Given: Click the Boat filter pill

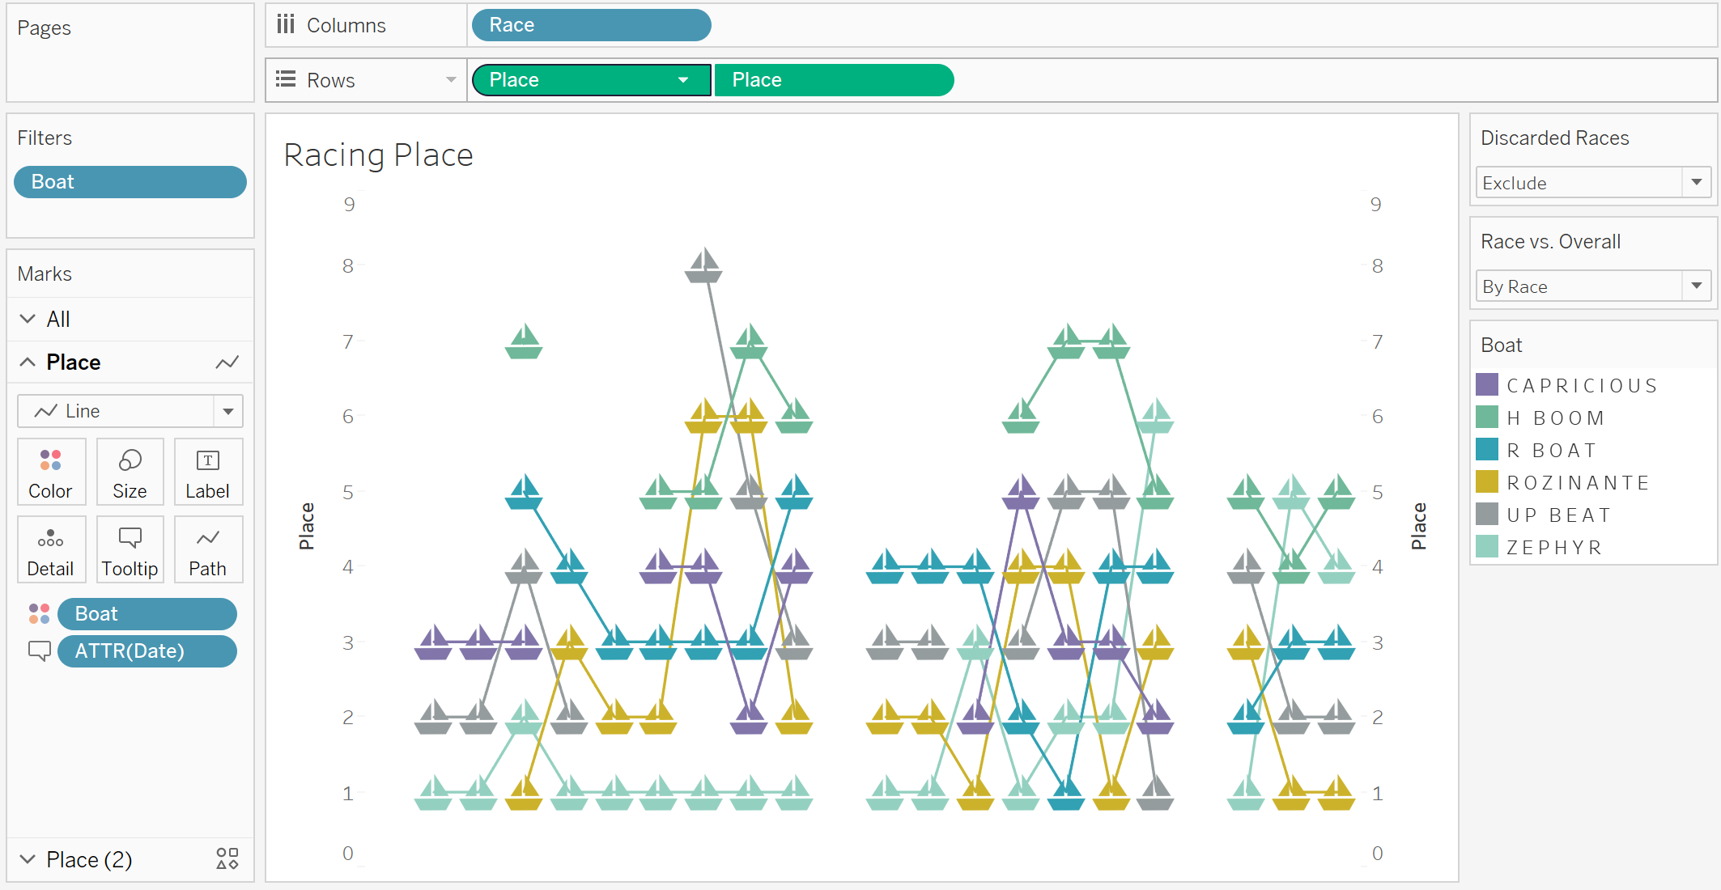Looking at the screenshot, I should click(x=129, y=181).
